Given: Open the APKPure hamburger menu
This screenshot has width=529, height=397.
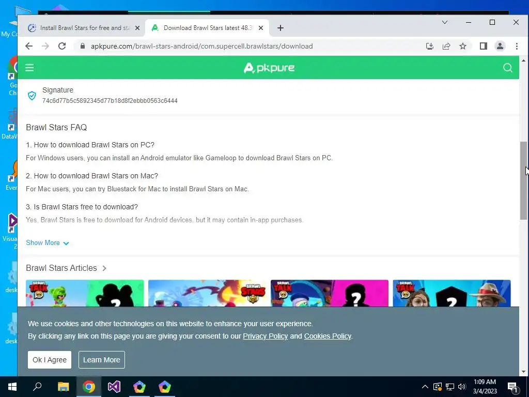Looking at the screenshot, I should [29, 68].
